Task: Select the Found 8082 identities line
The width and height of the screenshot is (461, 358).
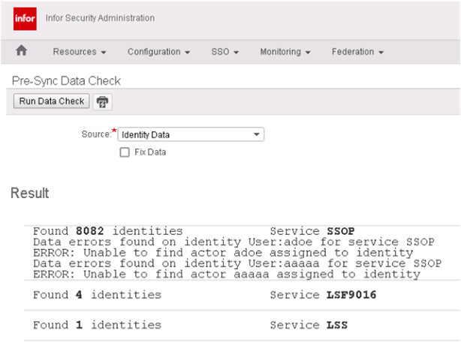Action: point(108,231)
